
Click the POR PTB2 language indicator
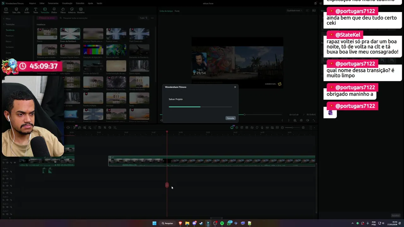374,223
